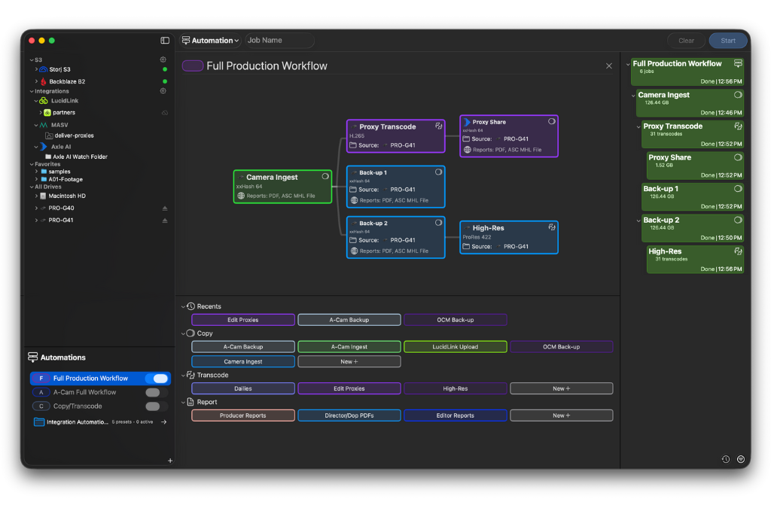
Task: Click the S3 section settings gear
Action: coord(163,59)
